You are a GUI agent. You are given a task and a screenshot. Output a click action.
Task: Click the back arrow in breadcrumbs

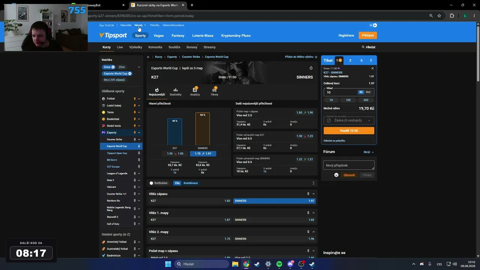[x=148, y=57]
